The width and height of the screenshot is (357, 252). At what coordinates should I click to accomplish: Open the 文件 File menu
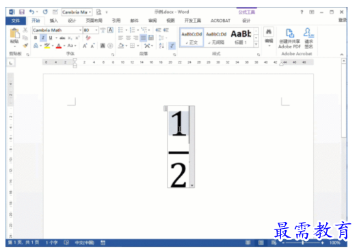16,20
